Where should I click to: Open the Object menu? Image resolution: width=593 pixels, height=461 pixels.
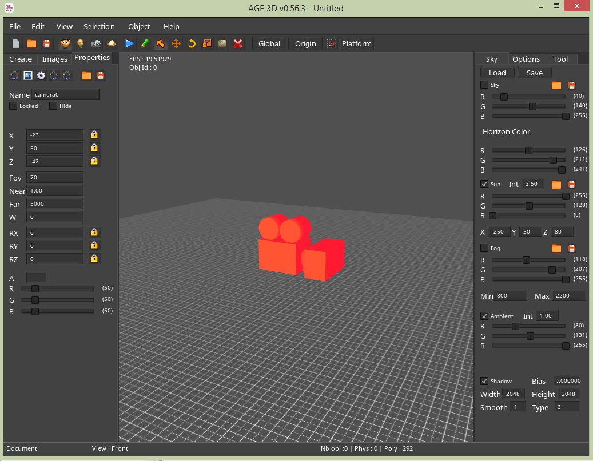[139, 26]
